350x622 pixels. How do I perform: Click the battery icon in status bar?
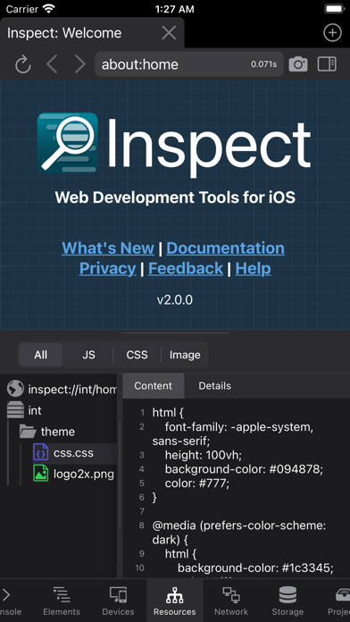[x=335, y=9]
